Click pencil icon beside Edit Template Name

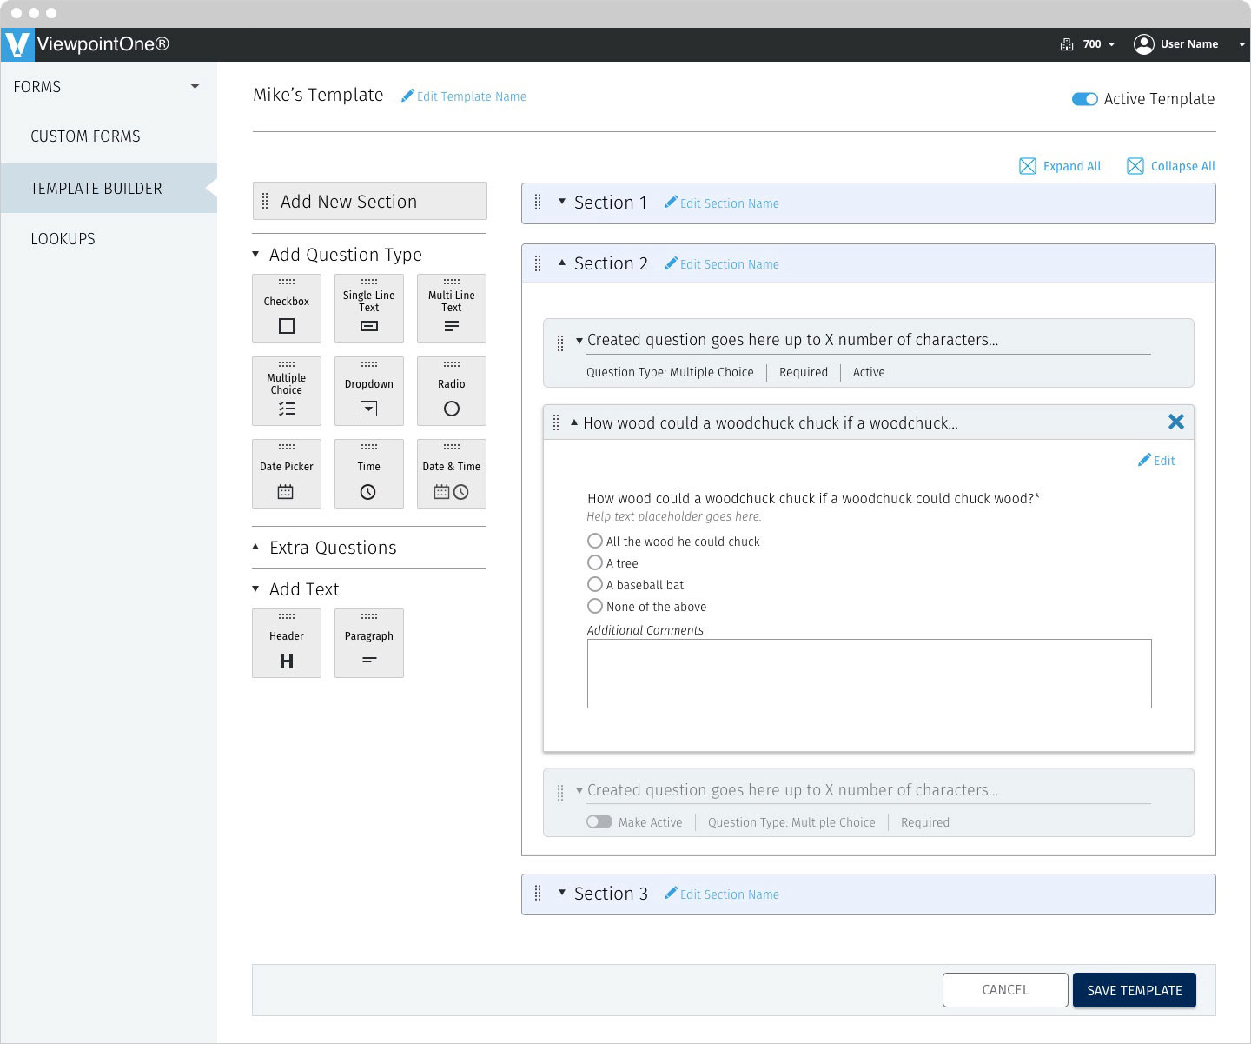[407, 96]
